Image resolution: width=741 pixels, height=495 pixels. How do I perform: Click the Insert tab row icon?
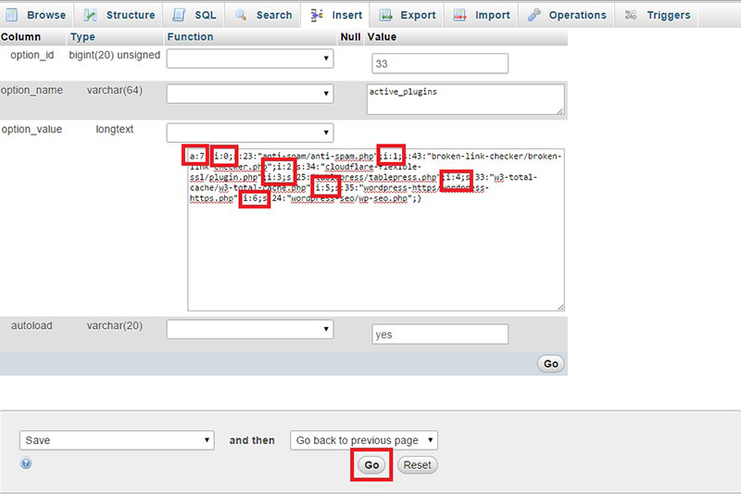[x=317, y=15]
